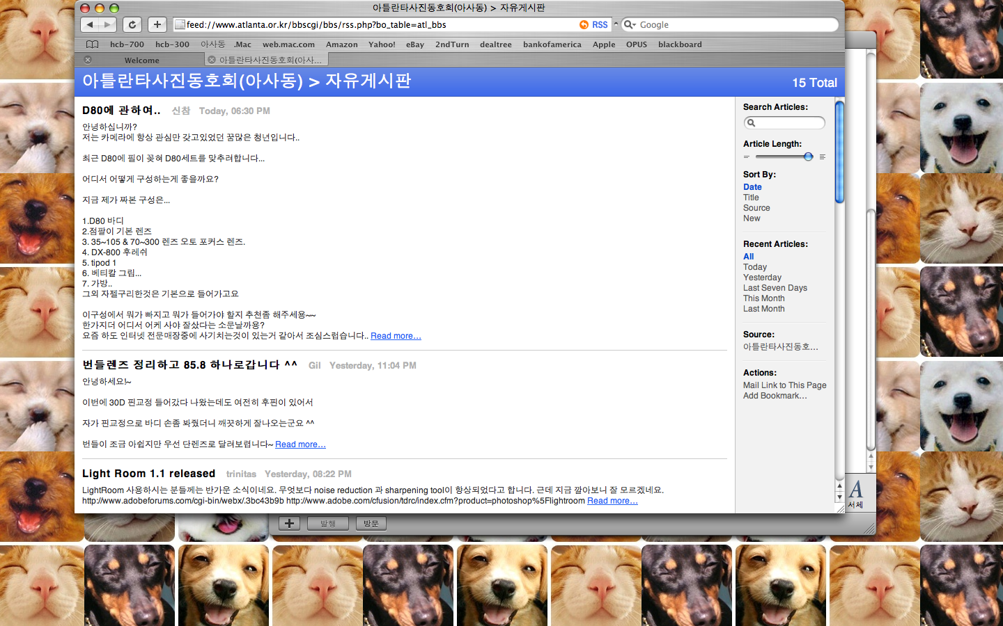Open the eBay bookmark in bookmarks bar
The image size is (1003, 626).
click(415, 45)
